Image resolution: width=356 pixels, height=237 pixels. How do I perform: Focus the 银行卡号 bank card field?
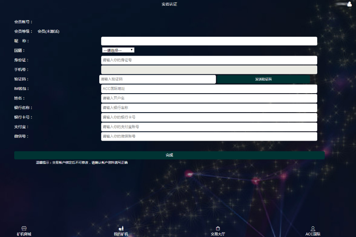(x=209, y=117)
